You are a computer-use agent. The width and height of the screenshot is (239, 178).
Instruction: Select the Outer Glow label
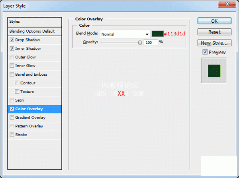tap(25, 57)
